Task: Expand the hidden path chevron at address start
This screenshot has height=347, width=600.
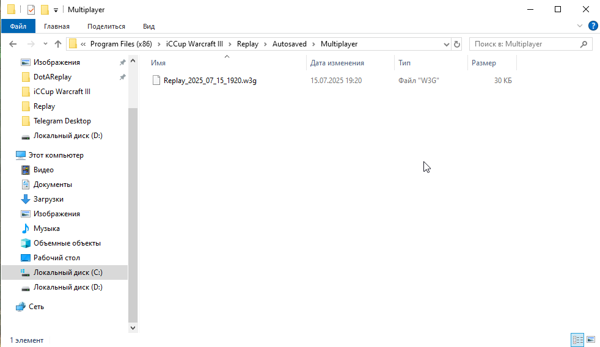Action: click(x=83, y=44)
